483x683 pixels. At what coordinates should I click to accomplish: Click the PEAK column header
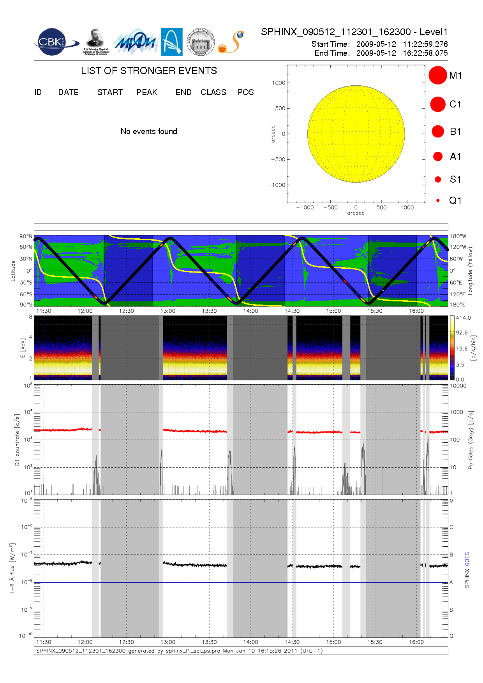[146, 92]
